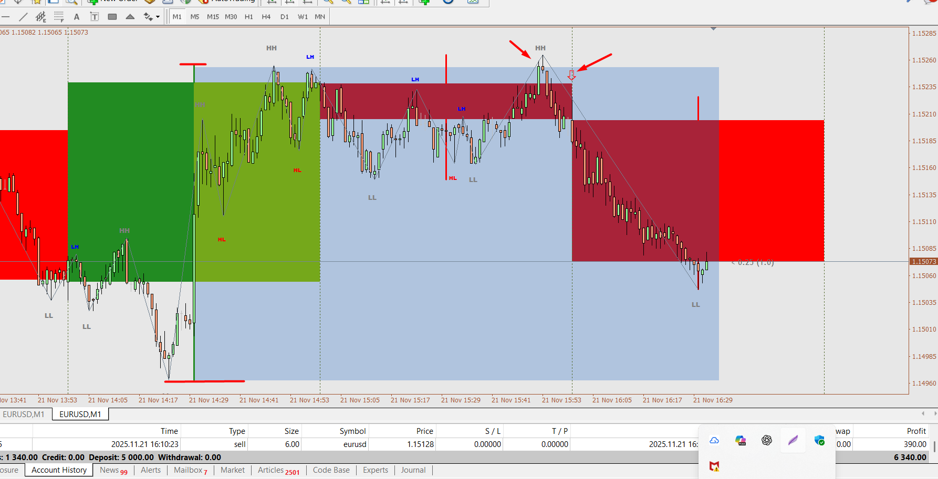This screenshot has width=938, height=479.
Task: Select the trendline drawing tool
Action: tap(23, 17)
